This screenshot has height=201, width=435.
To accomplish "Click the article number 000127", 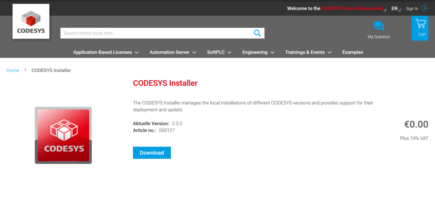I will coord(167,130).
